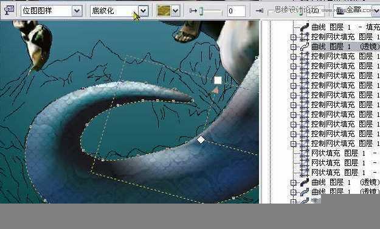380x229 pixels.
Task: Click the starting transparency field showing 0
Action: [236, 11]
